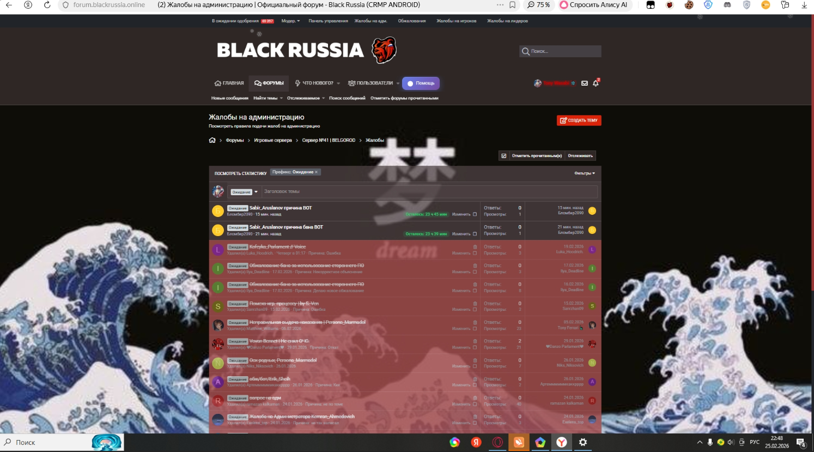Open the В ожидании одобрения 69 397 link
Image resolution: width=814 pixels, height=452 pixels.
pos(243,21)
